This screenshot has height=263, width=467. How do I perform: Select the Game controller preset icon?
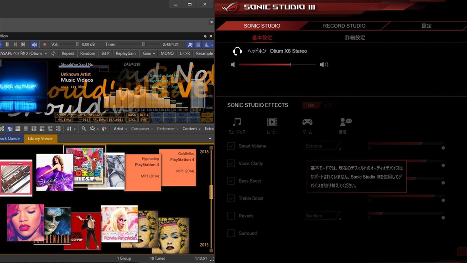307,122
